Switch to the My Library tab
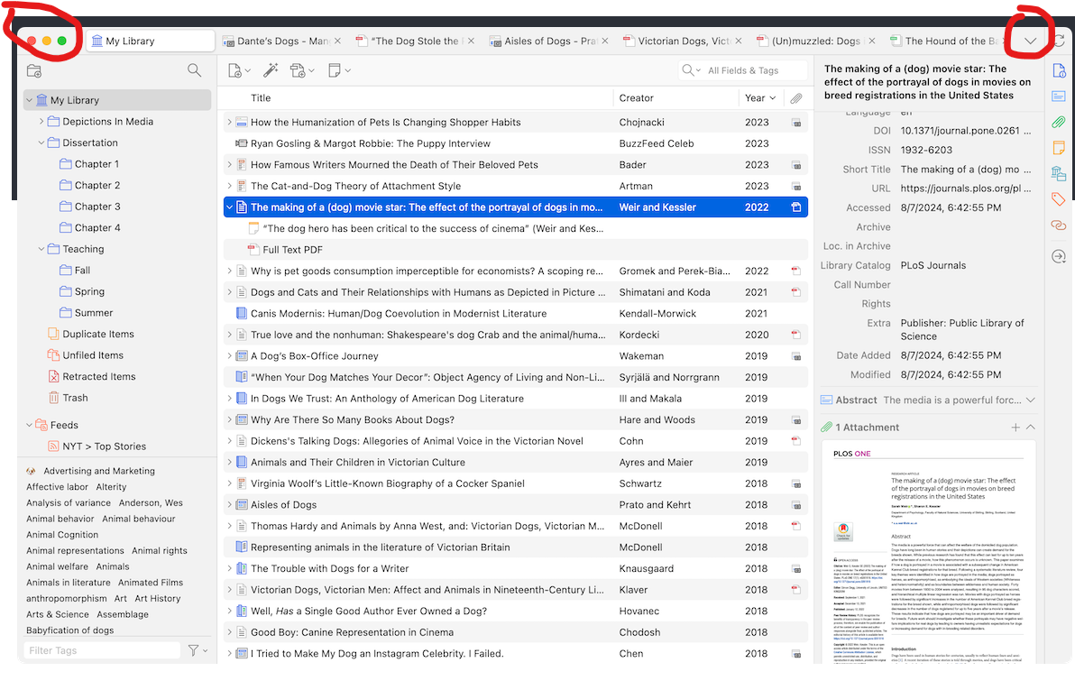The width and height of the screenshot is (1075, 690). click(151, 41)
